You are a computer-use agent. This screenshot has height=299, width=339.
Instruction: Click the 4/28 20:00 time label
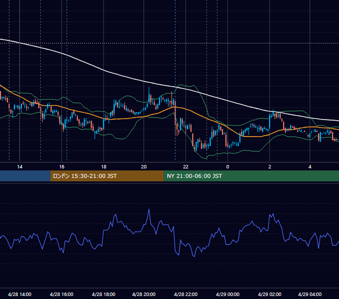click(144, 294)
